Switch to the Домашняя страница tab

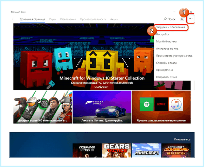(x=32, y=19)
